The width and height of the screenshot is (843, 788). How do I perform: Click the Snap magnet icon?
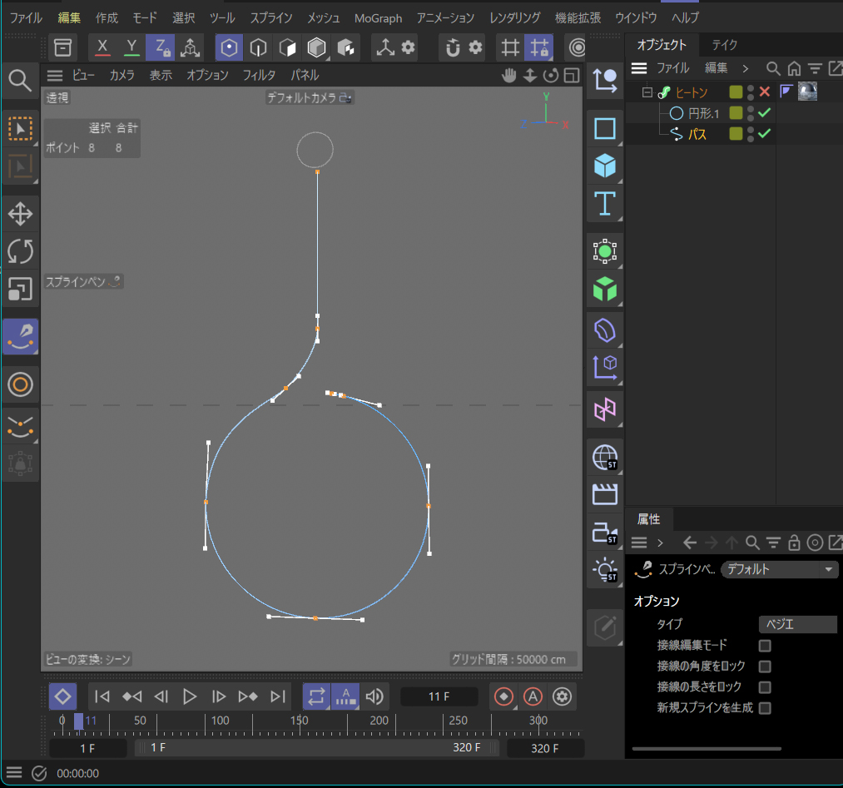453,47
